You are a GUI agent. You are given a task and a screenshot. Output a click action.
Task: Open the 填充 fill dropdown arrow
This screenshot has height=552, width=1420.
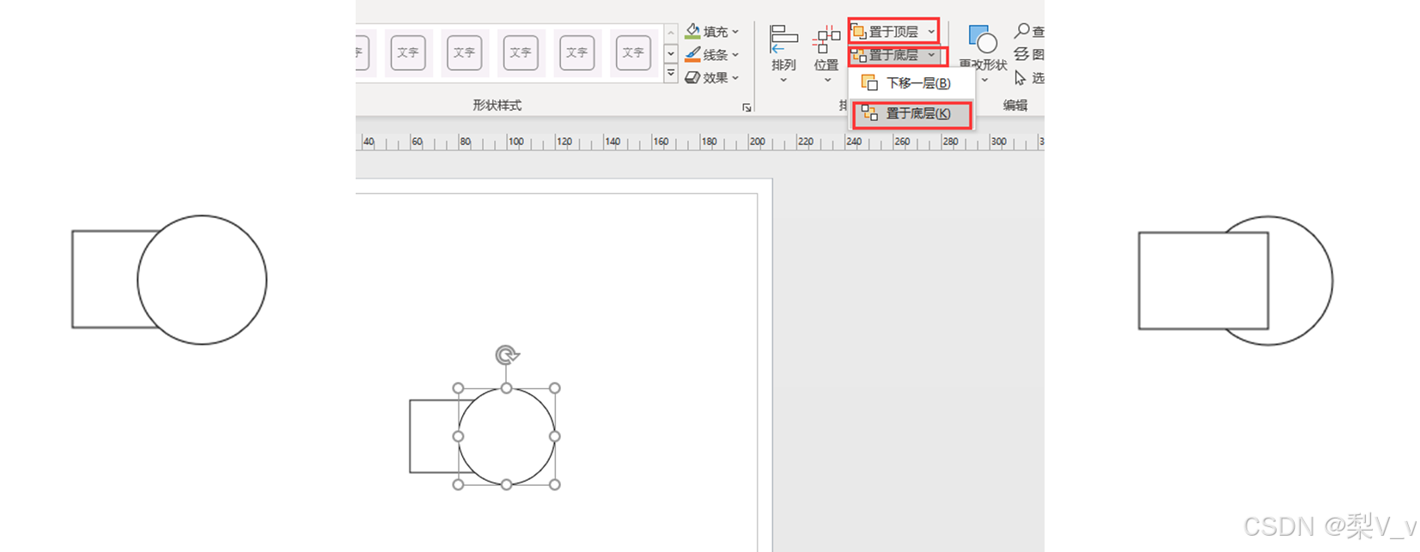click(x=735, y=32)
